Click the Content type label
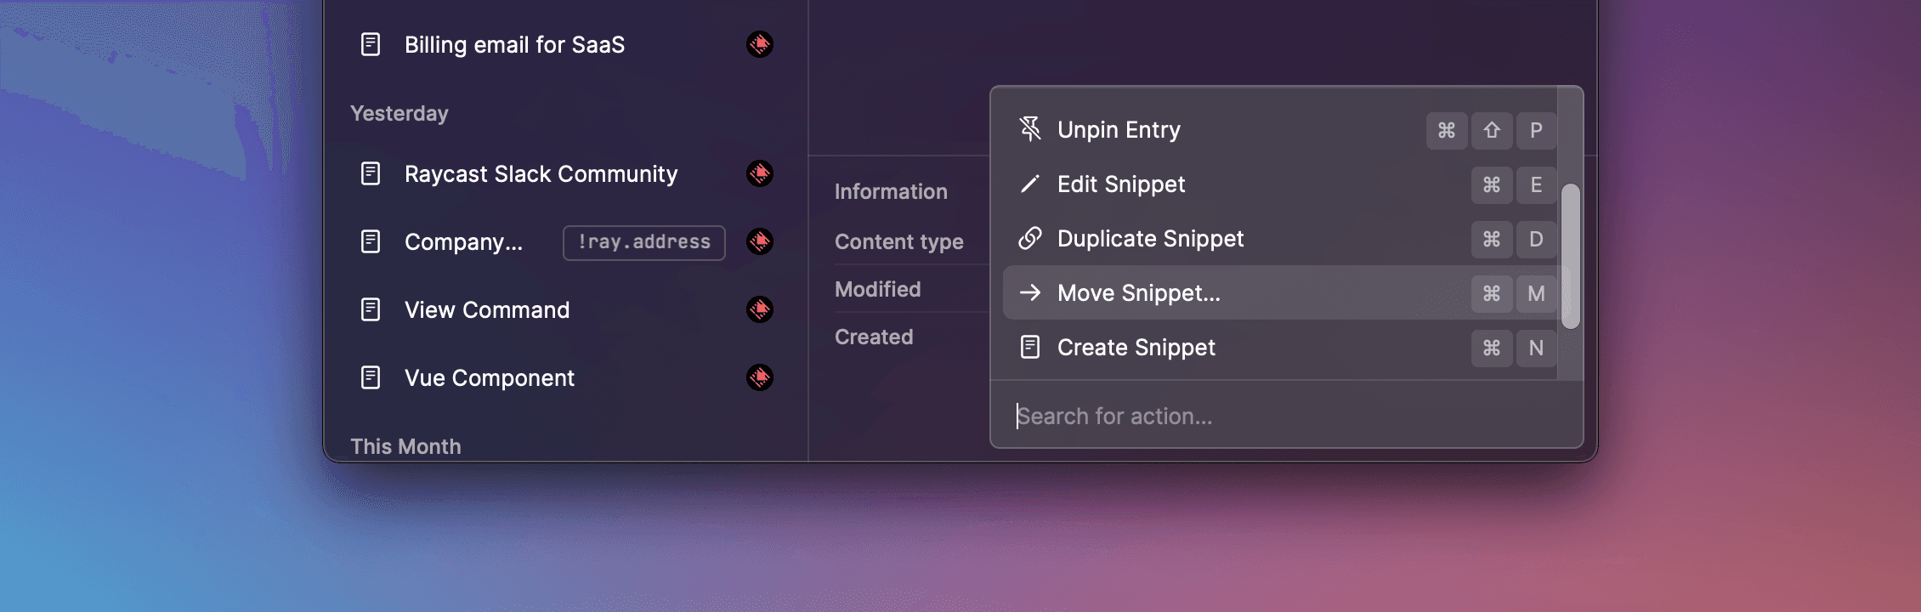The width and height of the screenshot is (1921, 612). pos(899,241)
